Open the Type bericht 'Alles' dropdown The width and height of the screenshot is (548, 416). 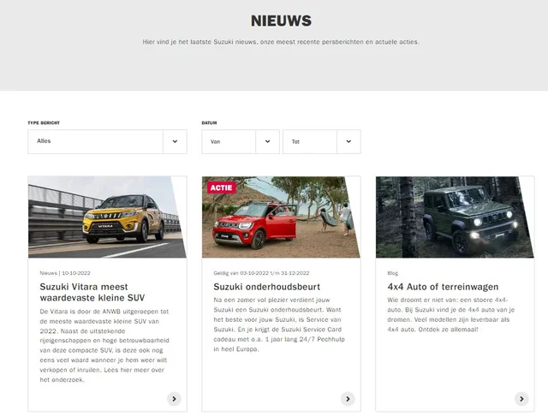point(107,141)
